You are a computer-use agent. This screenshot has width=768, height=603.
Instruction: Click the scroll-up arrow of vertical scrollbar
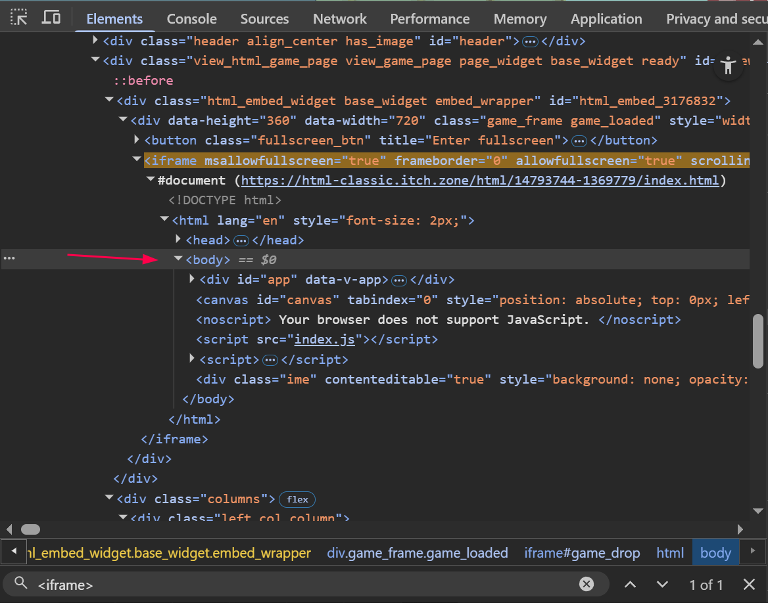[x=757, y=42]
